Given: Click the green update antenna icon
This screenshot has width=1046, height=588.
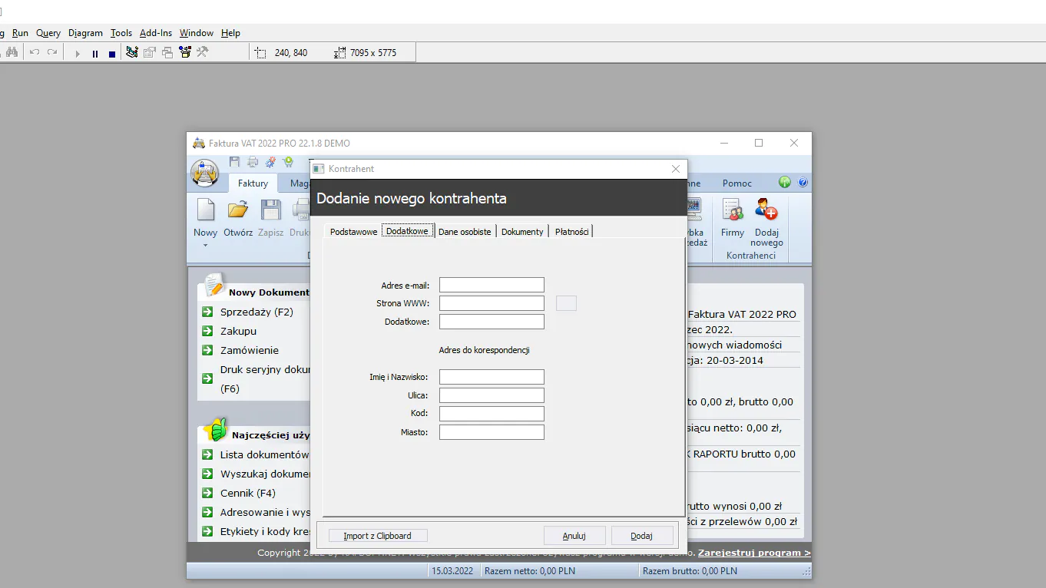Looking at the screenshot, I should 784,183.
